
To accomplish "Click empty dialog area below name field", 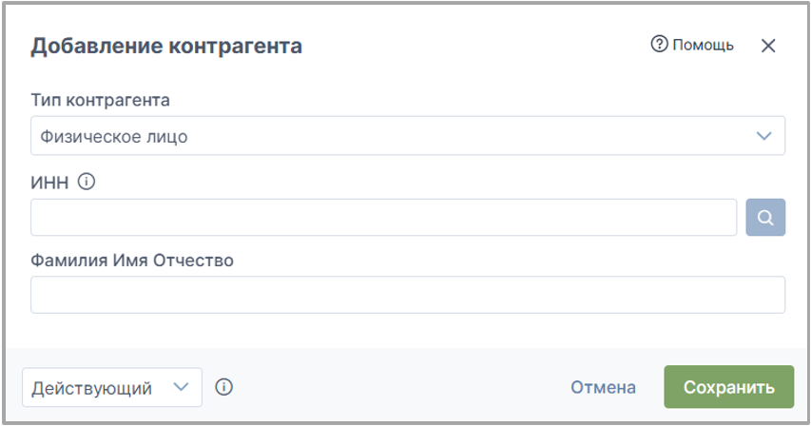I will (408, 331).
